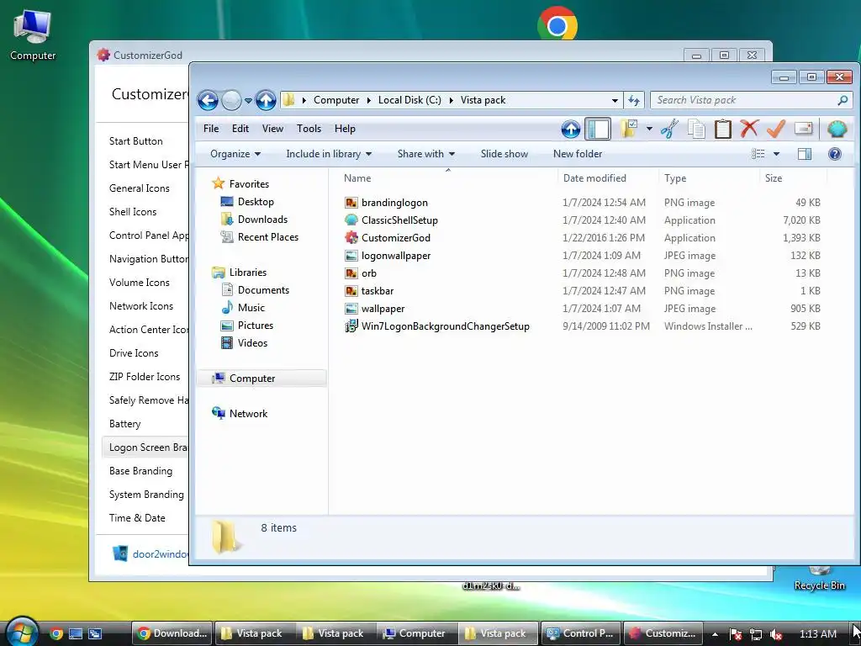Open the File menu
The height and width of the screenshot is (646, 861).
(211, 129)
